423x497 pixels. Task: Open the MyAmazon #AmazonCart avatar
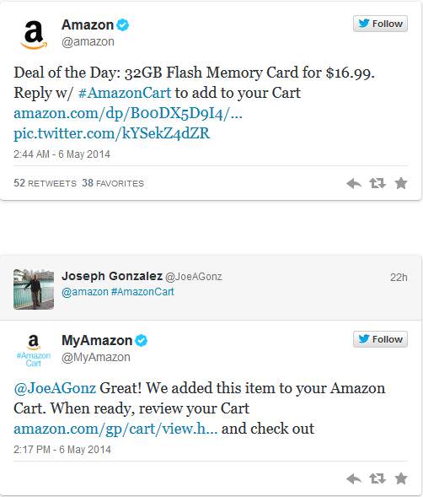click(x=34, y=350)
